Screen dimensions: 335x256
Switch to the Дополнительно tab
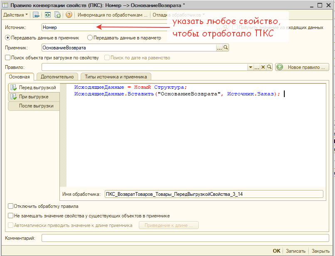click(x=57, y=77)
